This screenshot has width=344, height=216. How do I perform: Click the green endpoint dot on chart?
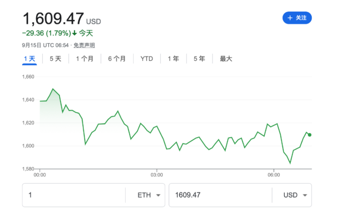click(310, 135)
